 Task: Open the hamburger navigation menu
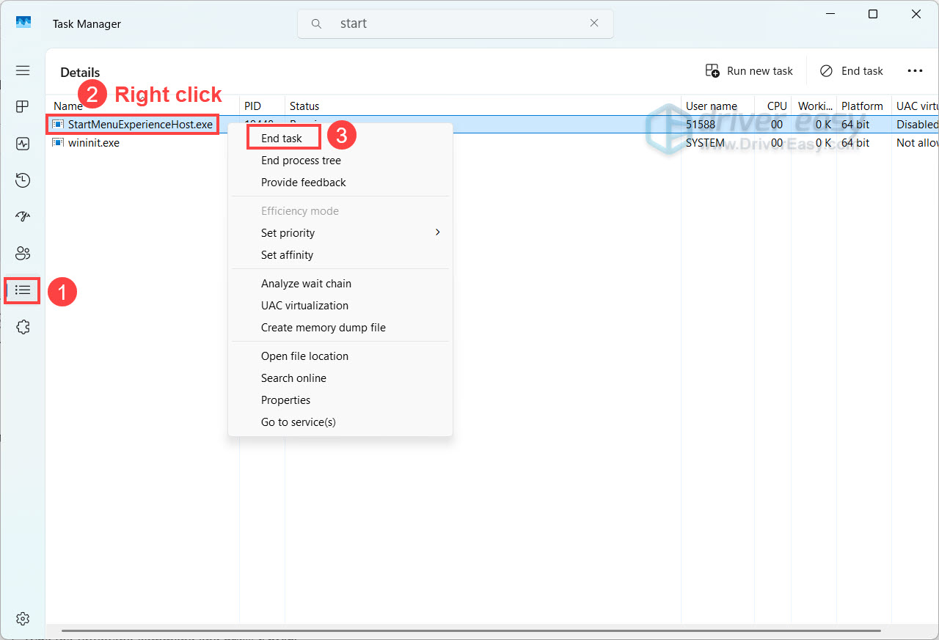(23, 70)
